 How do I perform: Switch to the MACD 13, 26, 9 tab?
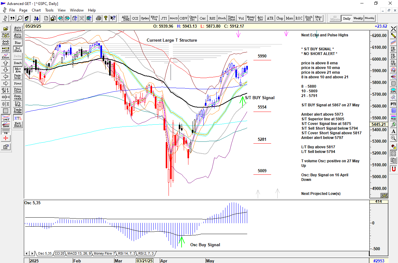[x=79, y=254]
